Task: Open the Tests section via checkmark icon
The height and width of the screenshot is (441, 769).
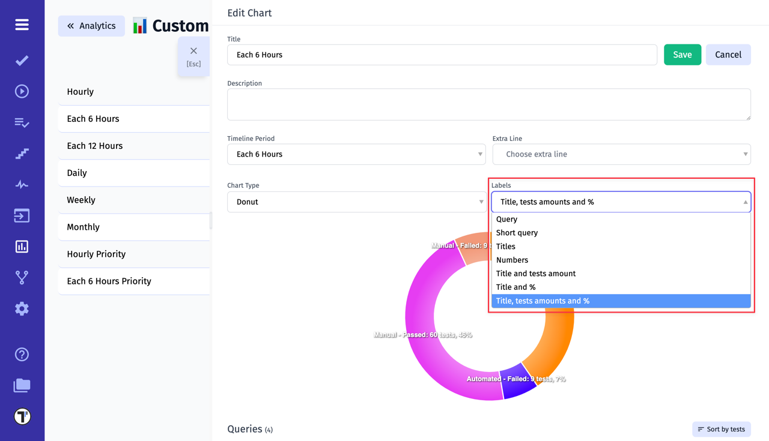Action: click(22, 60)
